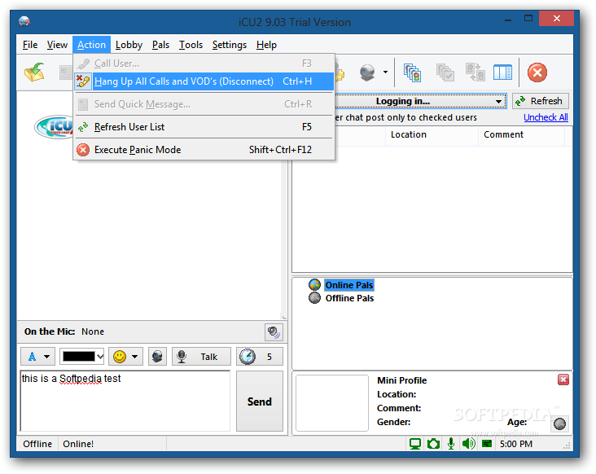Click inside the chat message text box
Screen dimensions: 596x474
tap(125, 401)
